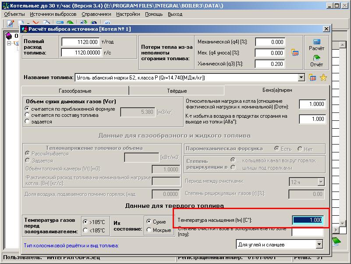Switch to the Газообразные tab
Screen dimensions: 351x264
click(x=75, y=90)
